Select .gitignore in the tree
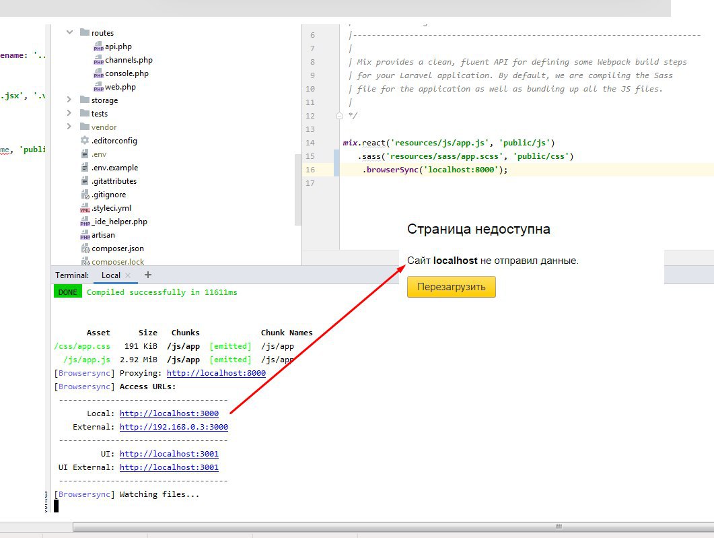 pyautogui.click(x=109, y=195)
